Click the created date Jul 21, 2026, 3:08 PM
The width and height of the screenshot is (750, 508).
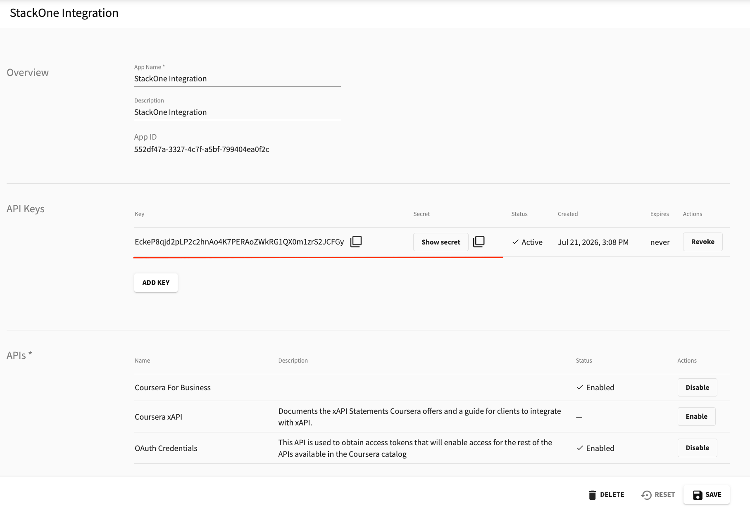coord(593,242)
